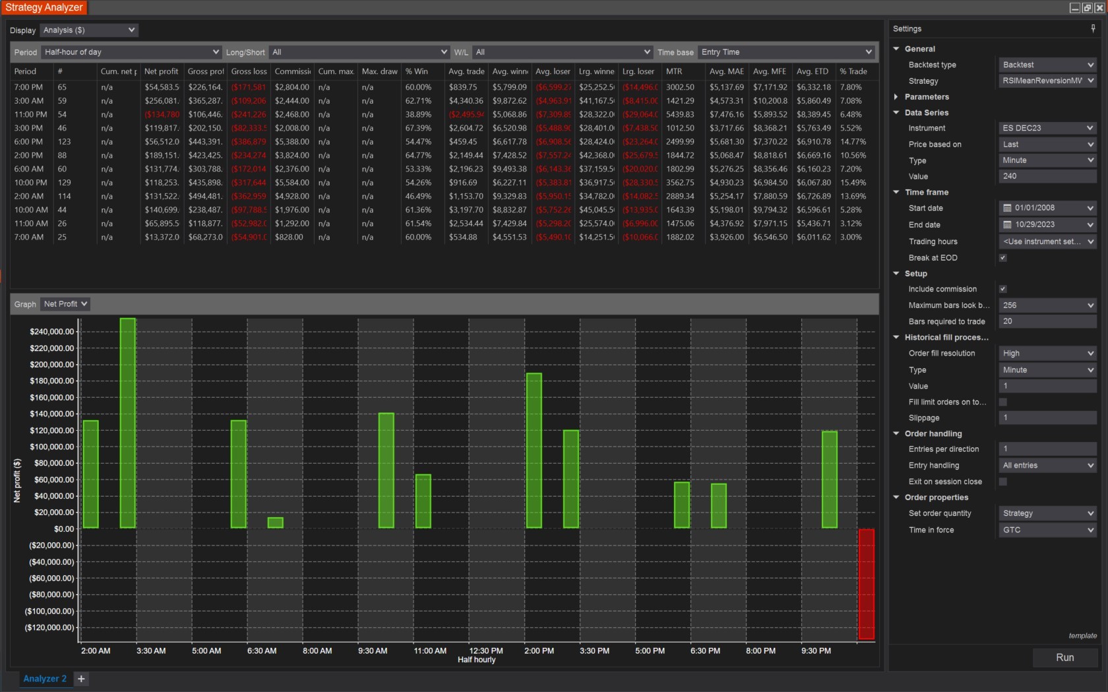Open the Graph dropdown showing Net Profit
This screenshot has width=1108, height=692.
click(65, 304)
